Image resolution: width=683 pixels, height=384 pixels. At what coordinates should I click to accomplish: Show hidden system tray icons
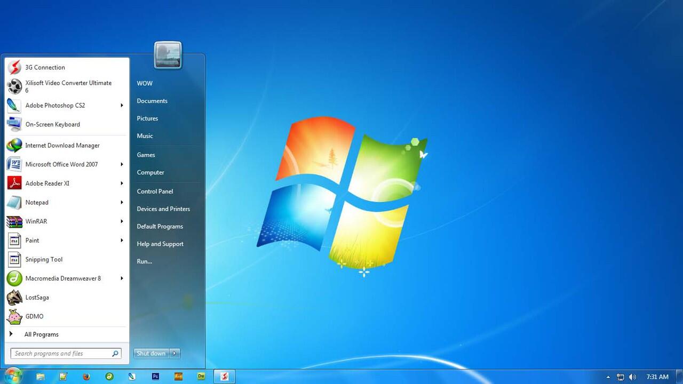[x=608, y=377]
